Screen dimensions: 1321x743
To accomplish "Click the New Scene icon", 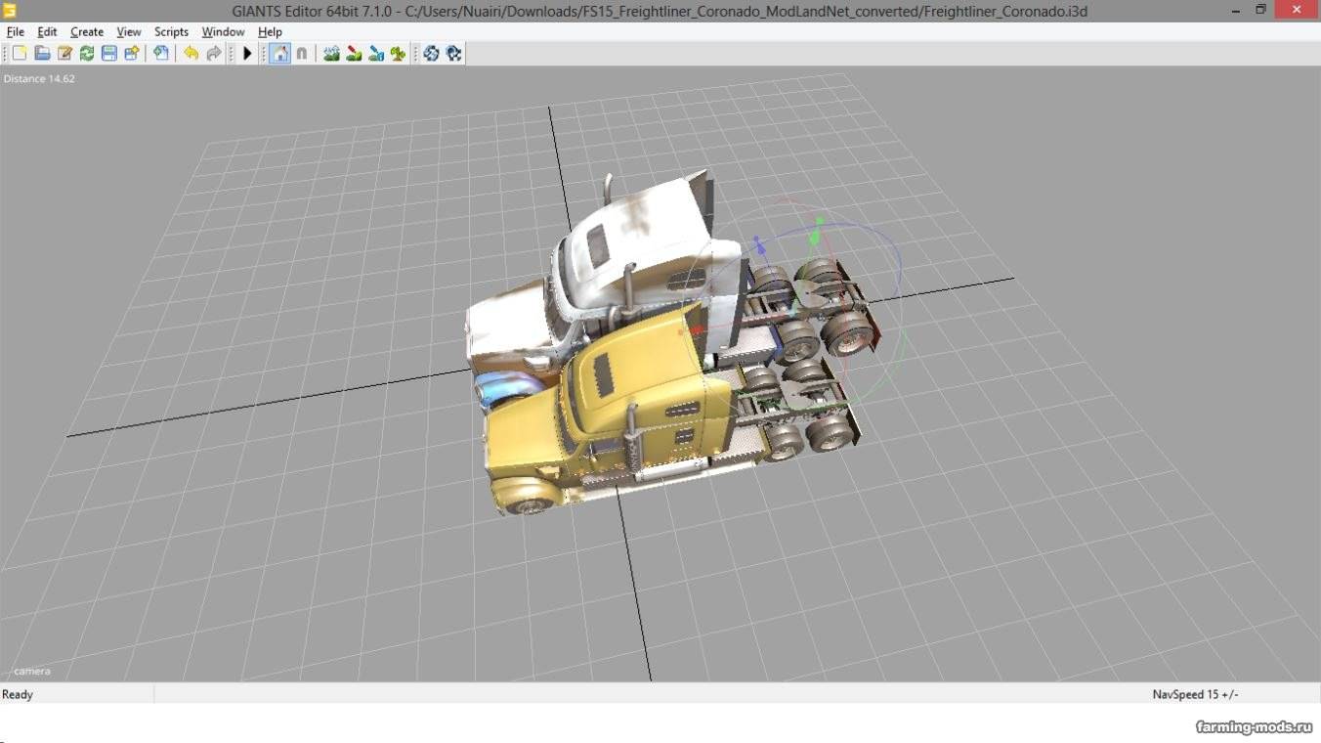I will click(20, 54).
